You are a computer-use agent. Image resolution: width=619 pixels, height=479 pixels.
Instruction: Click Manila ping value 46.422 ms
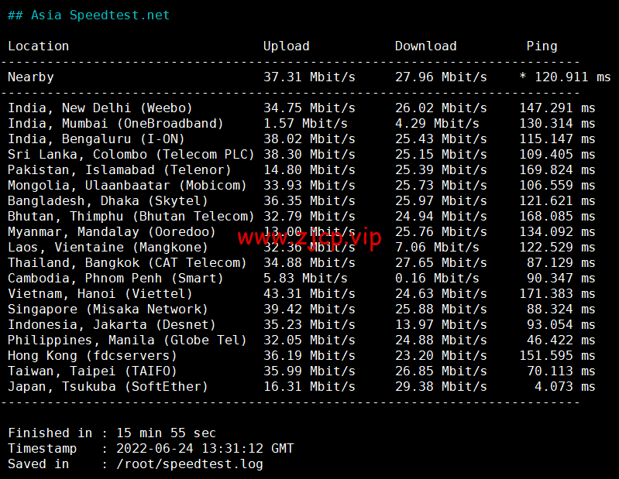(x=561, y=340)
